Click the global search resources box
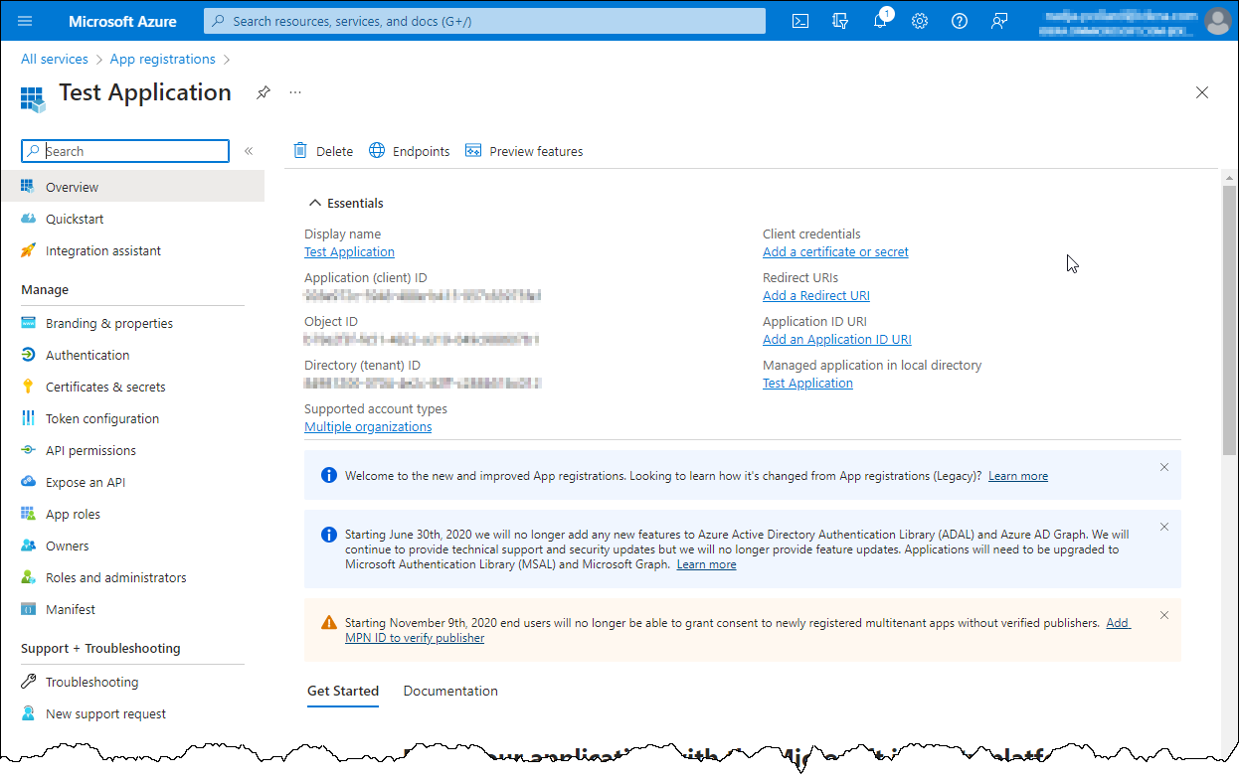The width and height of the screenshot is (1239, 782). point(485,21)
